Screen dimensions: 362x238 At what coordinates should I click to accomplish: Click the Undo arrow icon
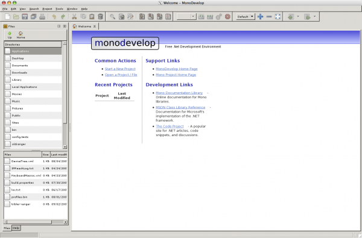coord(54,17)
